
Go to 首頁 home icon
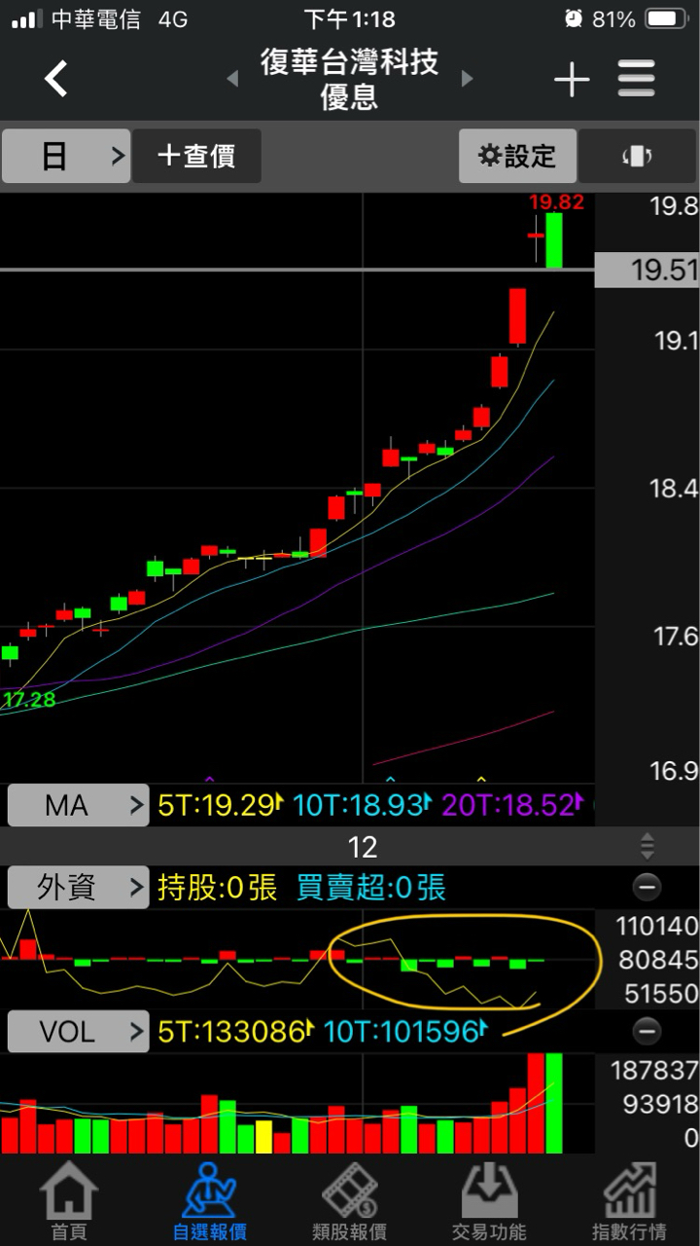(69, 1201)
